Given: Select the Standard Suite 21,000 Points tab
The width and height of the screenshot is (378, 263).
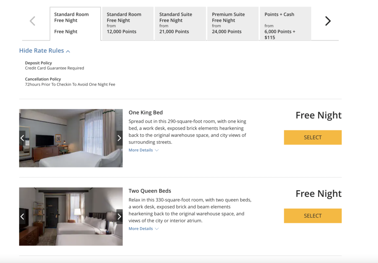Looking at the screenshot, I should pyautogui.click(x=180, y=23).
